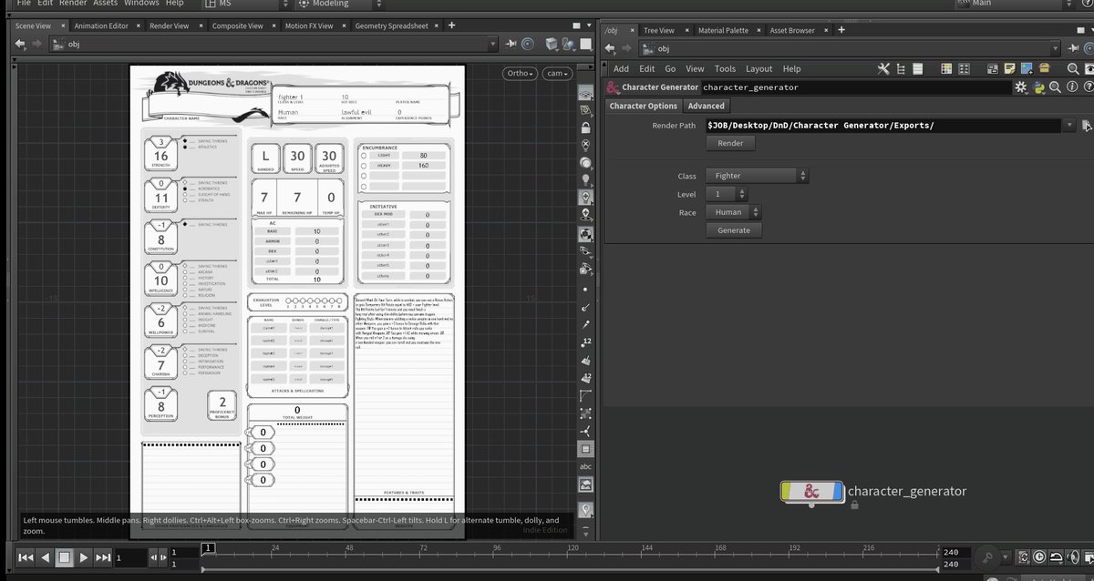
Task: Open the Tree View tab
Action: [x=659, y=30]
